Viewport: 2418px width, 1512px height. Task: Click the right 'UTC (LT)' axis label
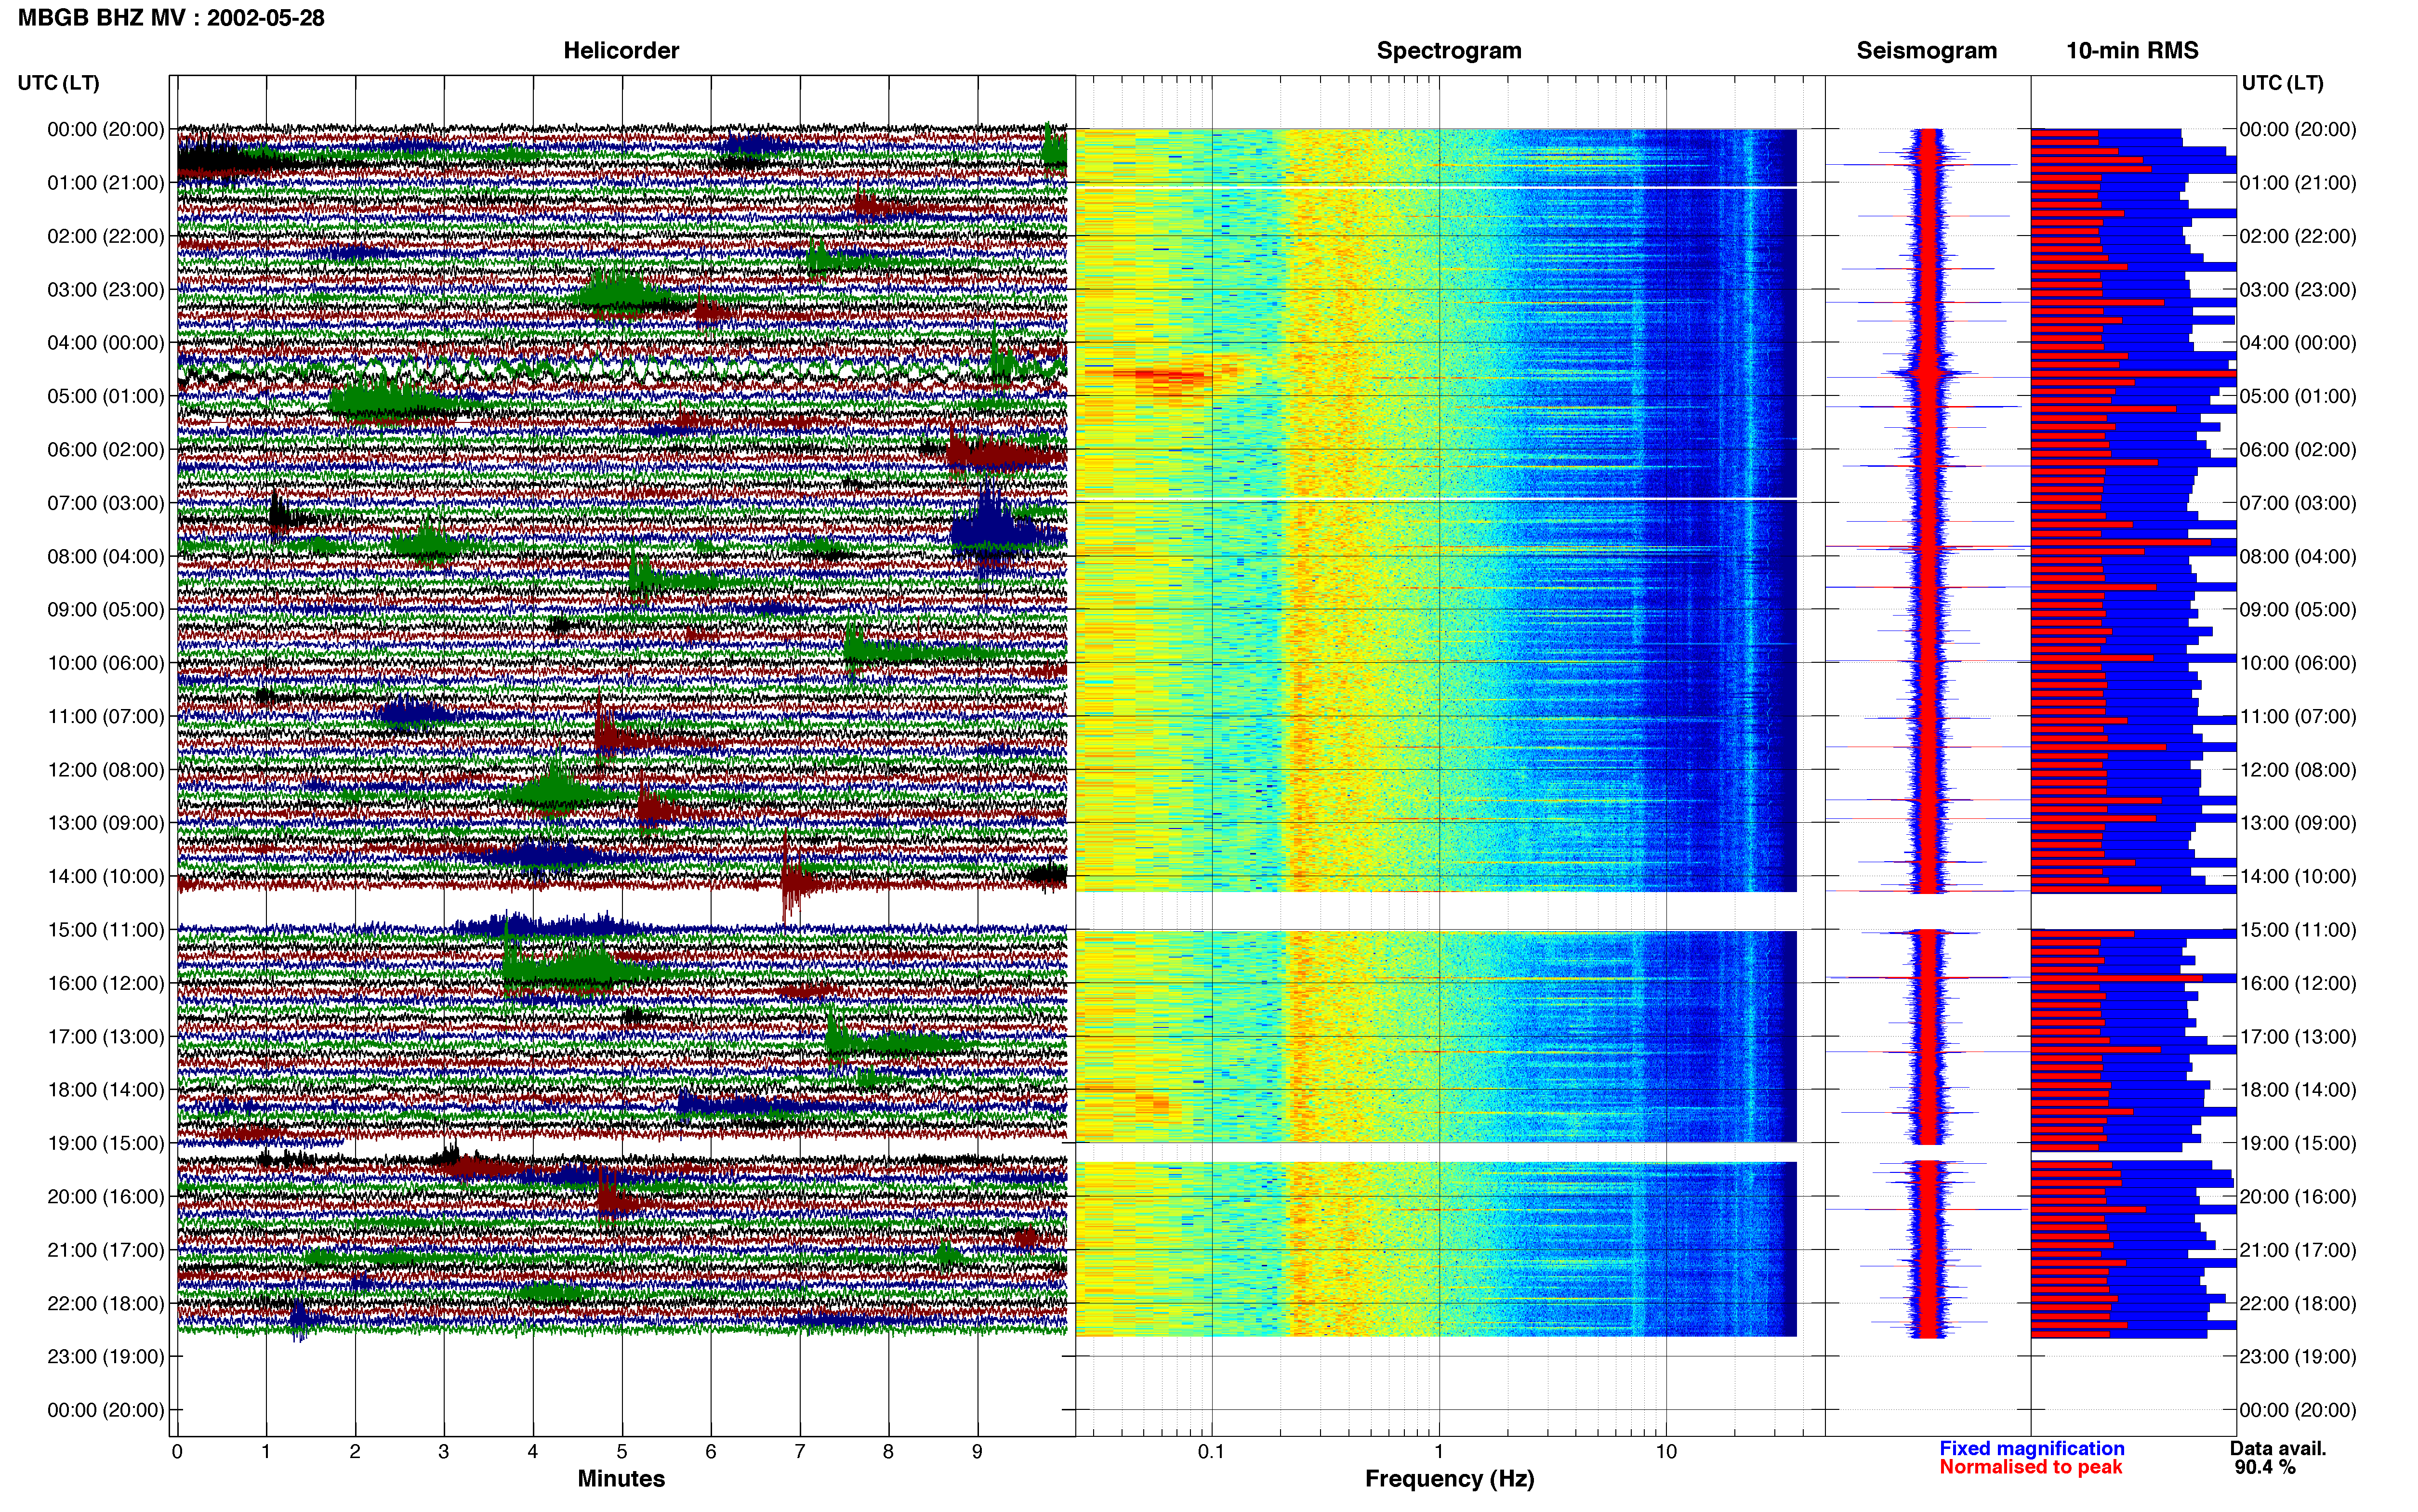click(2282, 83)
